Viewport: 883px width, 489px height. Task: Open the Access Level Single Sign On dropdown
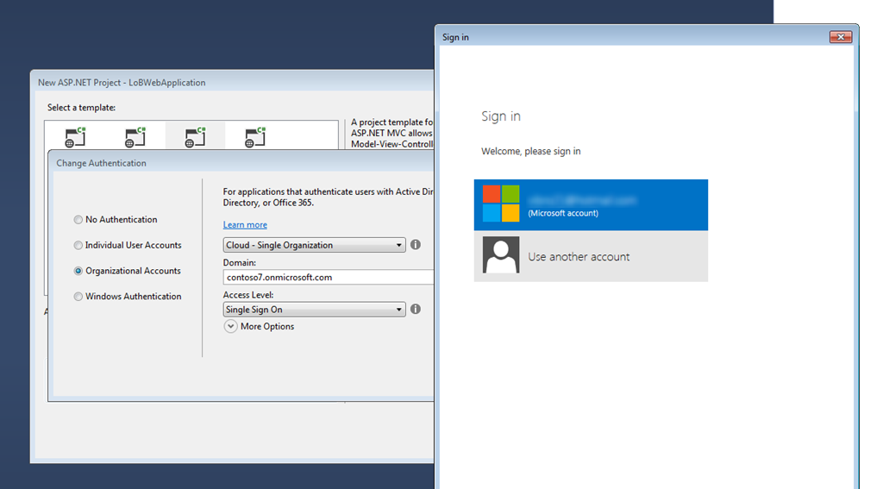314,310
